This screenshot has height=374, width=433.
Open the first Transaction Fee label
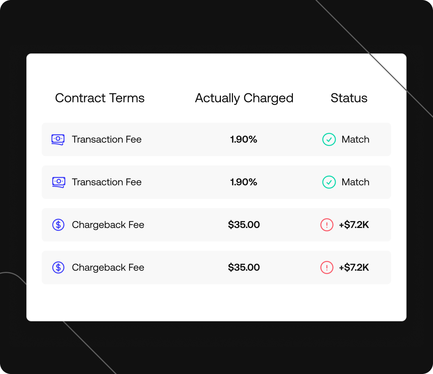tap(106, 139)
